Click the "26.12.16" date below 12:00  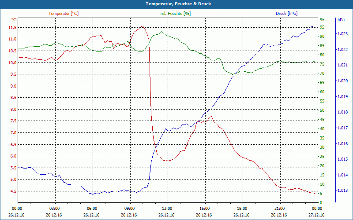(x=166, y=215)
